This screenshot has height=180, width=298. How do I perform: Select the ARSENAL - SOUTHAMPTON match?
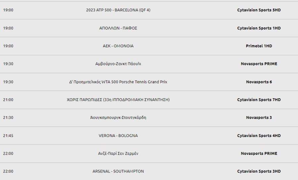pyautogui.click(x=118, y=171)
